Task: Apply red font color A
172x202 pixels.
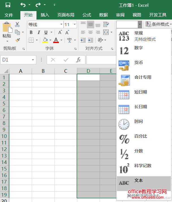Action: (x=56, y=40)
